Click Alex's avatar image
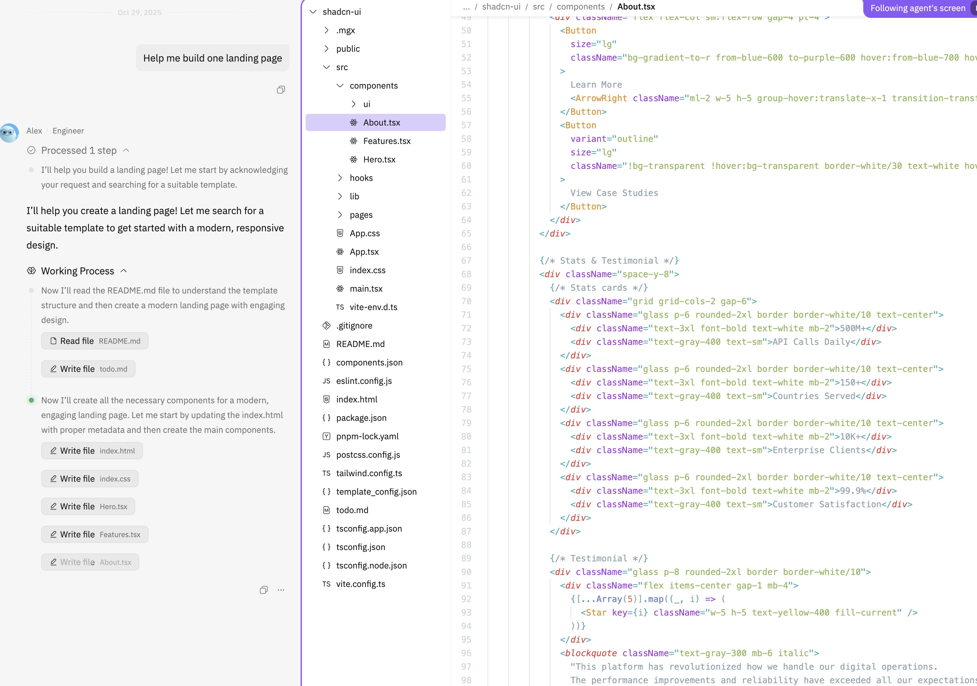Screen dimensions: 977x686 tap(9, 133)
